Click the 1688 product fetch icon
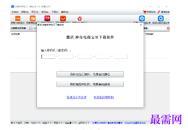 coord(18,19)
